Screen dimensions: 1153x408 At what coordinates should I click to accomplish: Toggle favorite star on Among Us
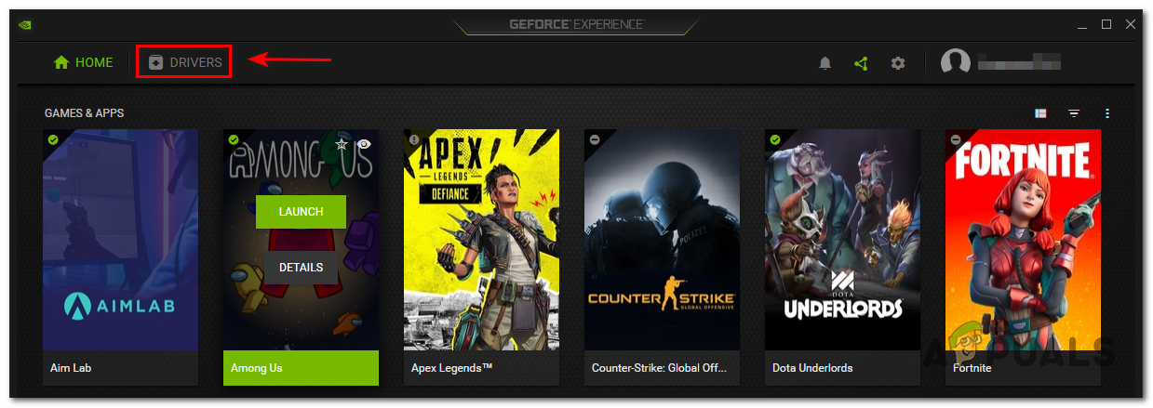342,144
